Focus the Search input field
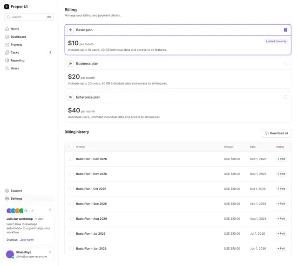The image size is (298, 266). point(29,17)
